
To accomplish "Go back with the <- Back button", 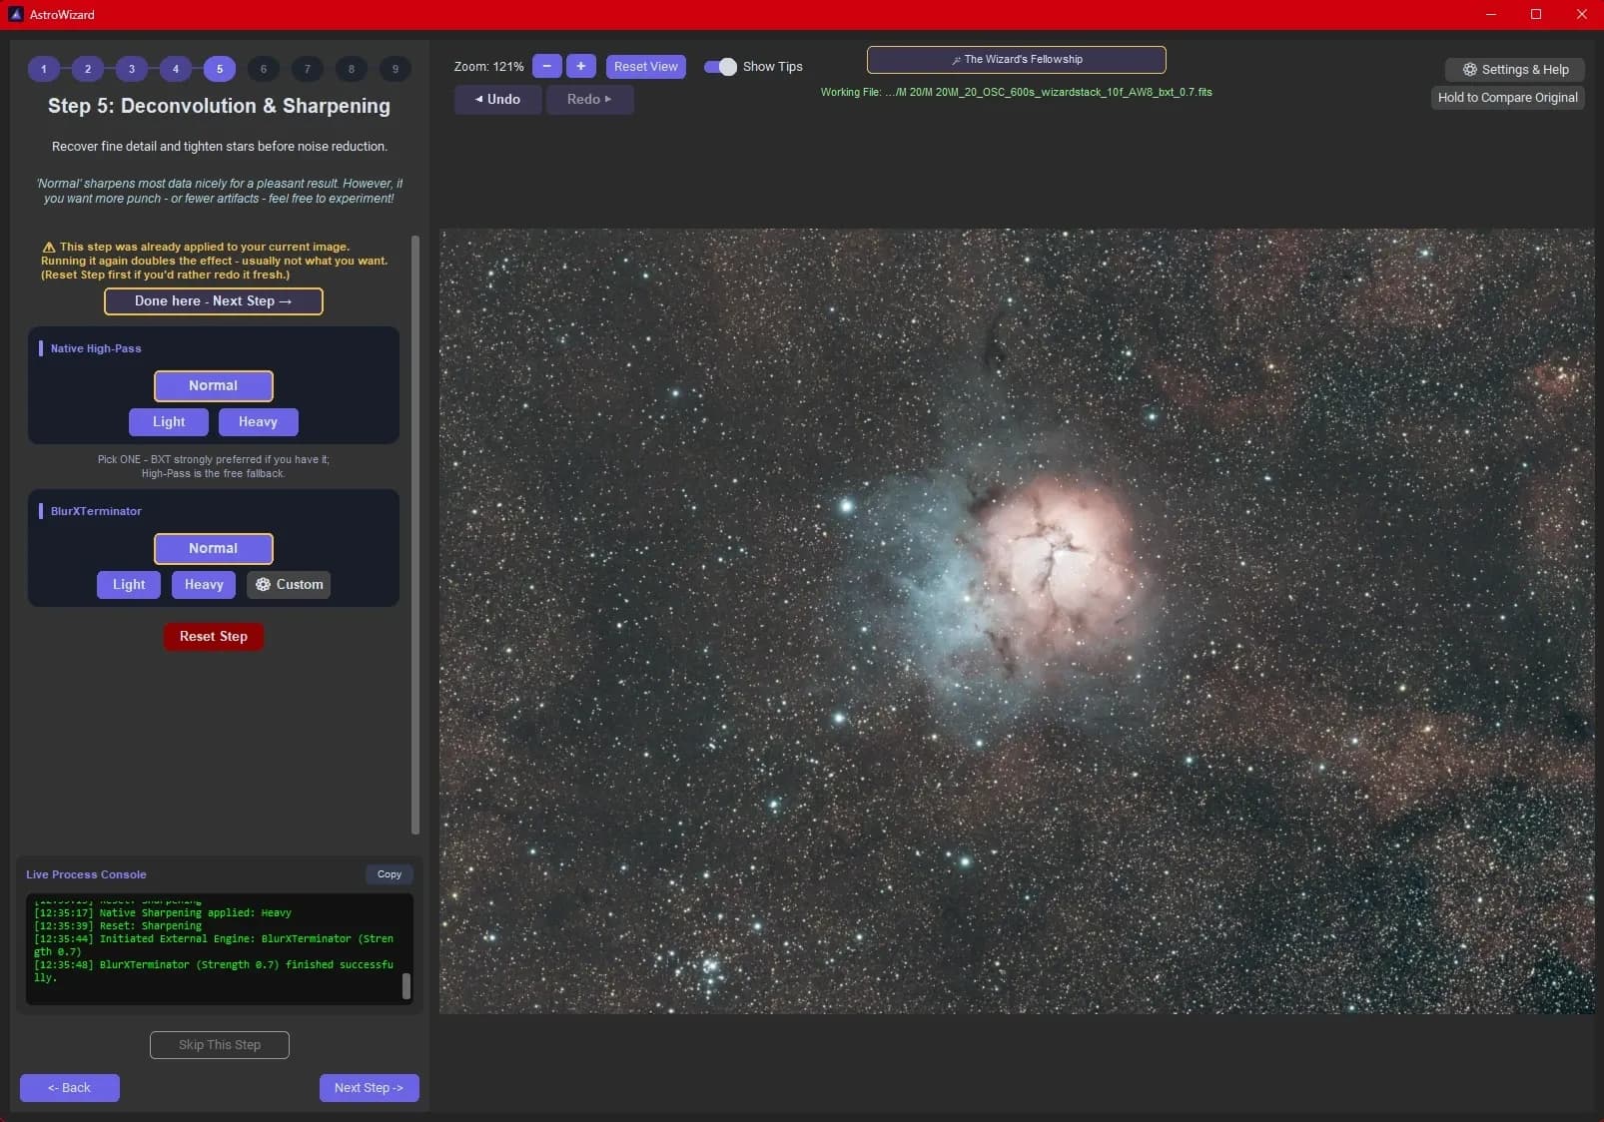I will pyautogui.click(x=70, y=1087).
